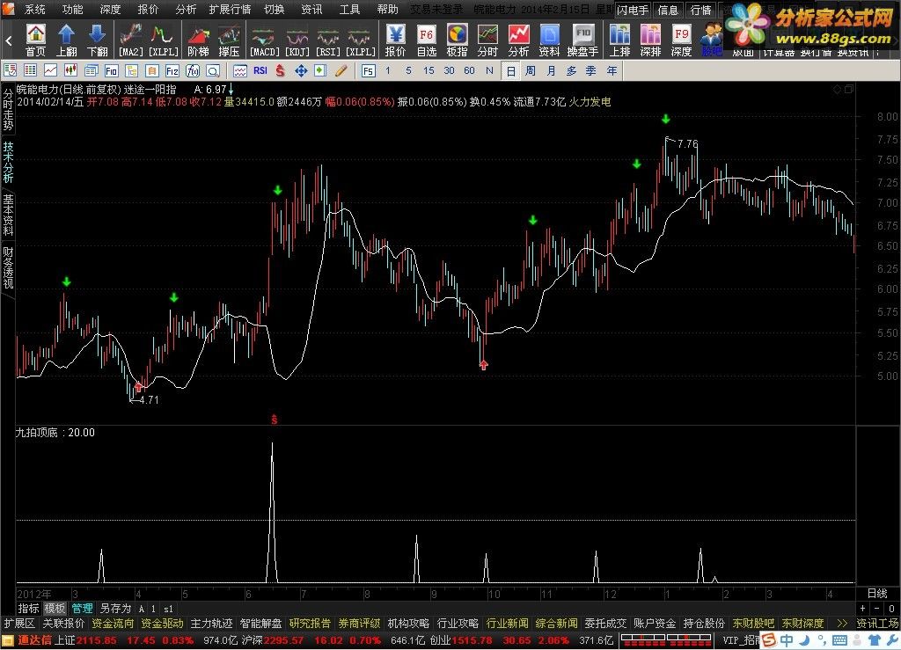Open 报价 menu in the menu bar

[148, 9]
